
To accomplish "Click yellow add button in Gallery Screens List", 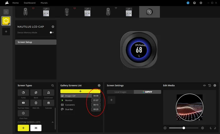I will point(80,91).
